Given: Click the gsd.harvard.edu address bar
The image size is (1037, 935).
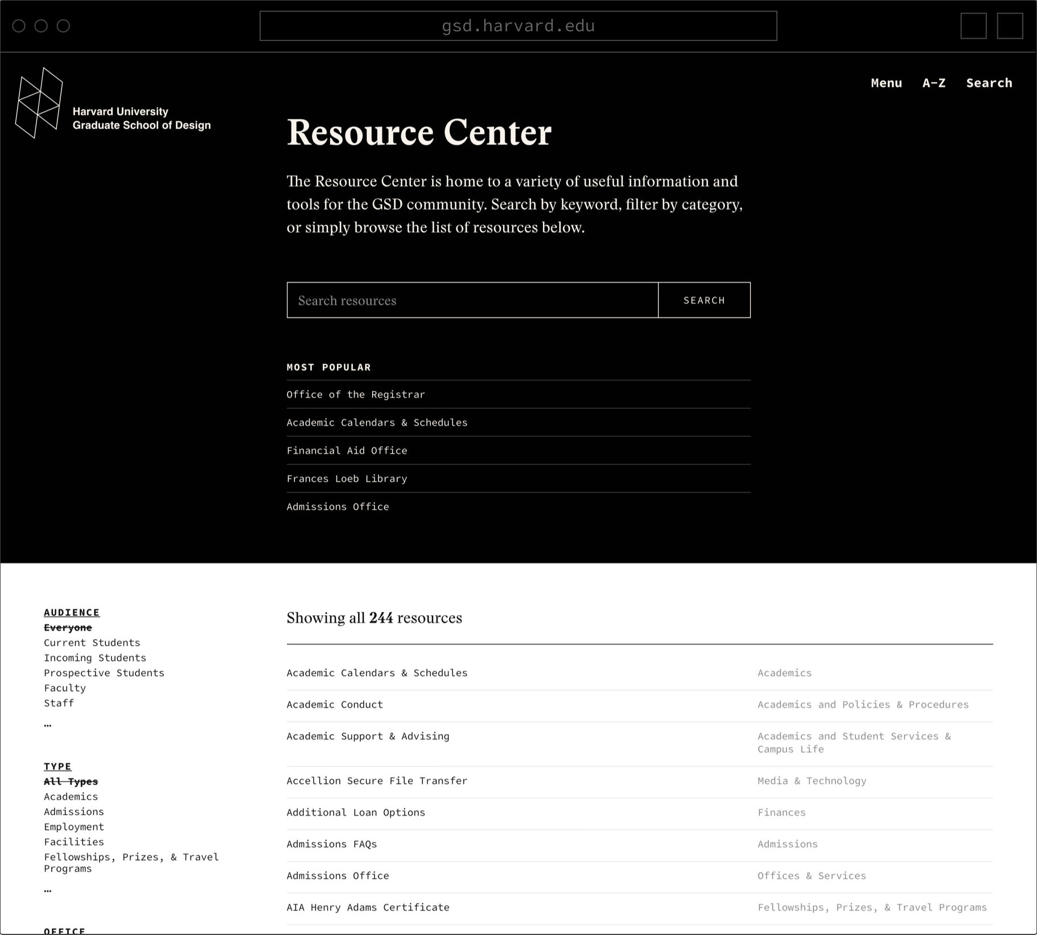Looking at the screenshot, I should click(518, 26).
